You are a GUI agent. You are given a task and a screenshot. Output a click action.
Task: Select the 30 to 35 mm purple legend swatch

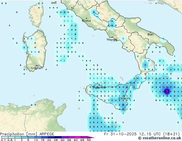point(65,137)
